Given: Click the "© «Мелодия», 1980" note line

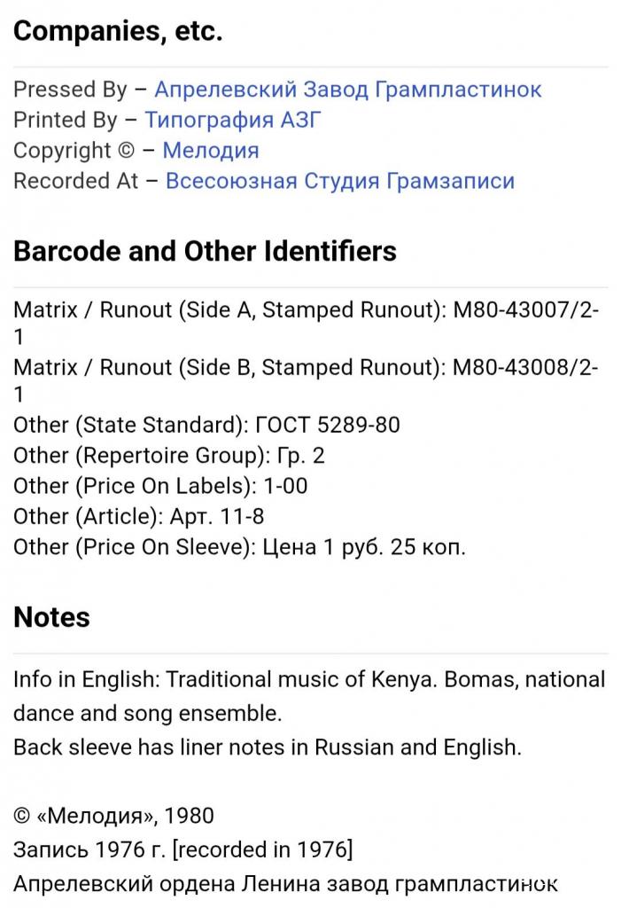Looking at the screenshot, I should (x=113, y=816).
